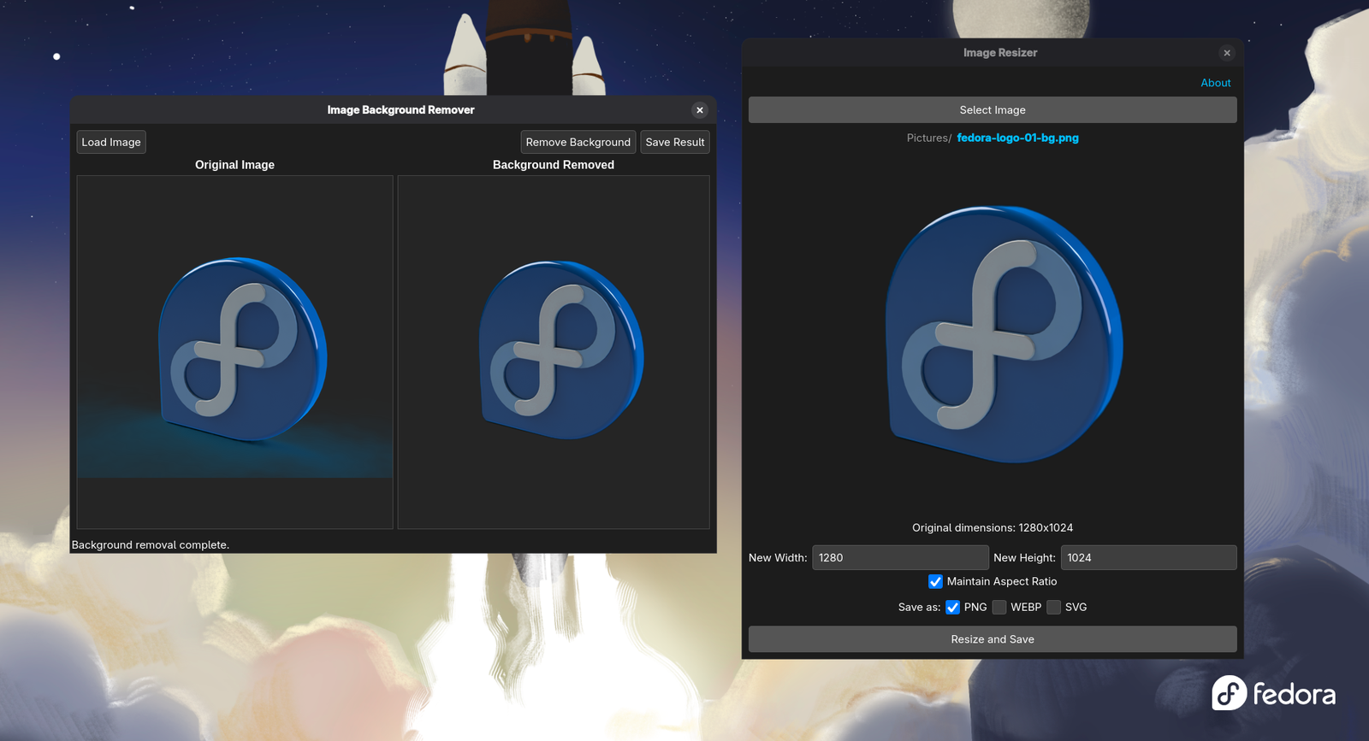Click the Original Image preview thumbnail
Screen dimensions: 1369x741
pos(234,352)
